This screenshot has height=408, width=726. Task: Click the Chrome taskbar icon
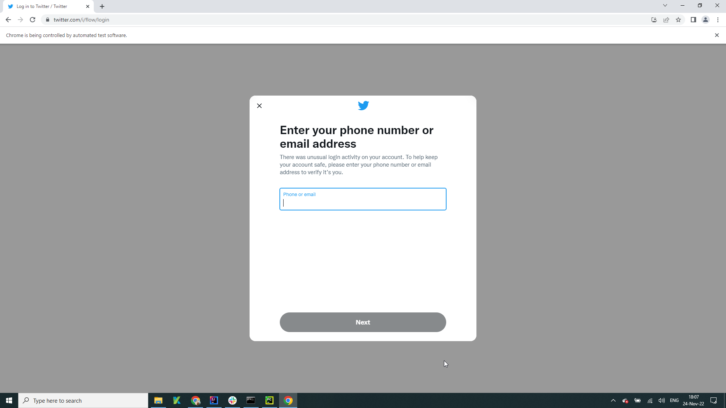(x=288, y=400)
